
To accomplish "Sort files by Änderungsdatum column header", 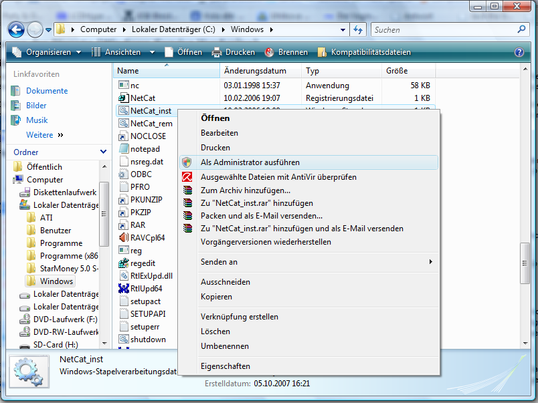I will click(261, 71).
